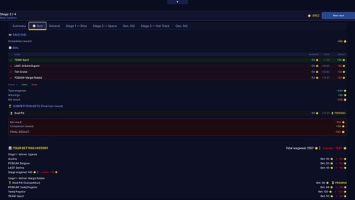The width and height of the screenshot is (355, 200).
Task: Click the star beside Total wagered: 1557
Action: [316, 148]
